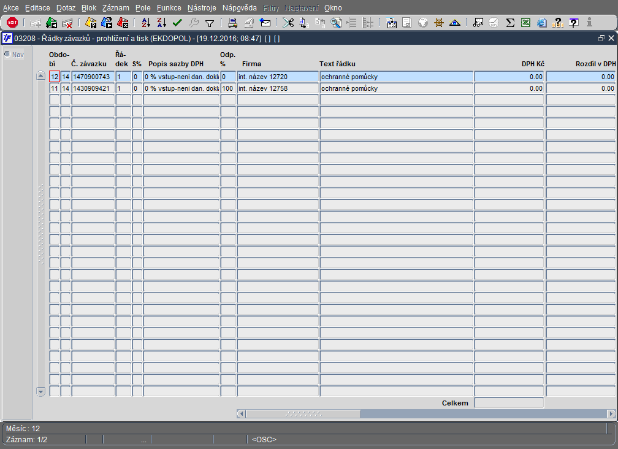Open the Nástroje menu
The height and width of the screenshot is (449, 618).
tap(202, 8)
